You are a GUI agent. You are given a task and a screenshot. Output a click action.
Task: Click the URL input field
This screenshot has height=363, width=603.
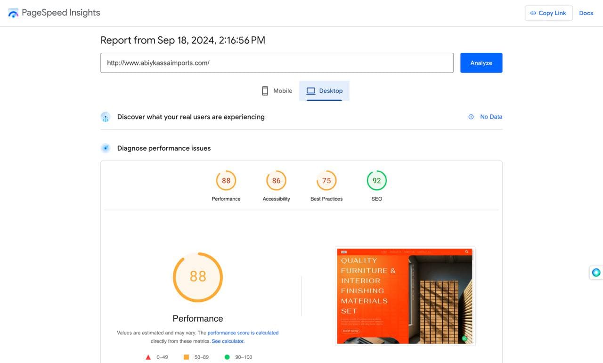tap(277, 63)
